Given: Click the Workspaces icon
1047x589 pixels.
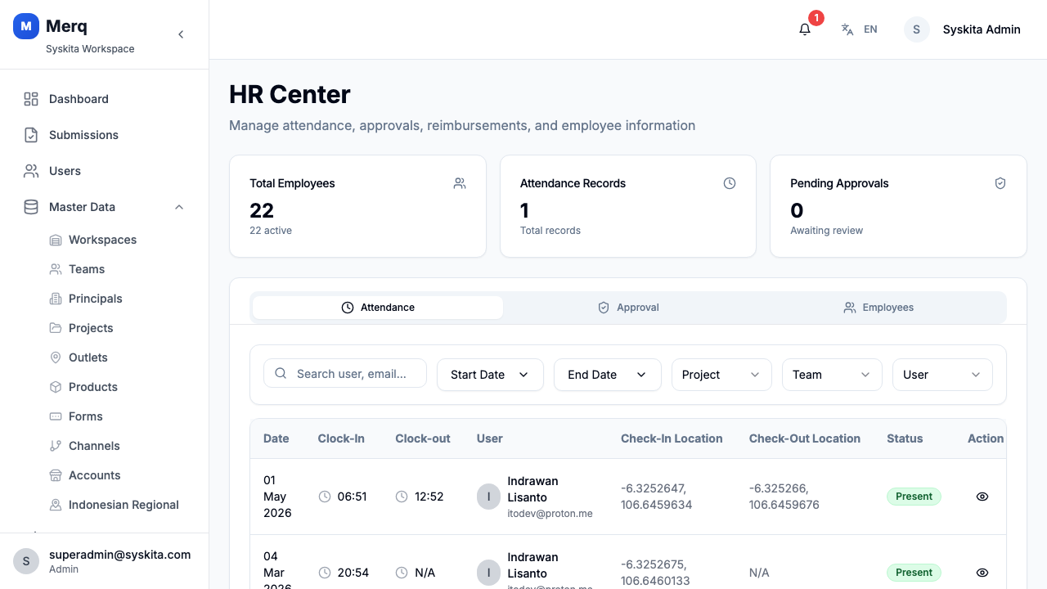Looking at the screenshot, I should pyautogui.click(x=56, y=240).
